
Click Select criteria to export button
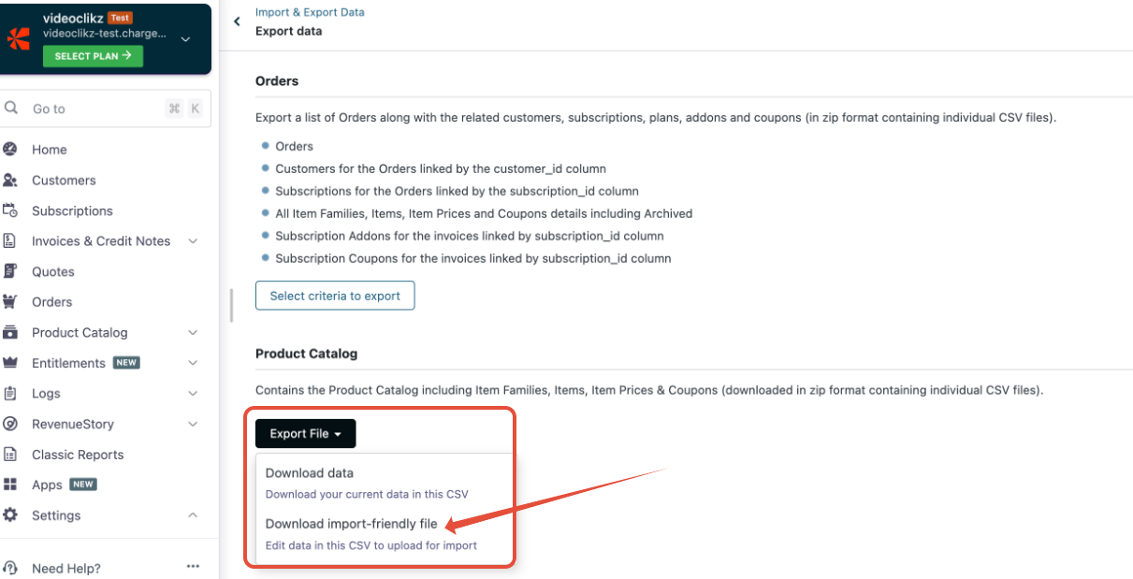335,297
